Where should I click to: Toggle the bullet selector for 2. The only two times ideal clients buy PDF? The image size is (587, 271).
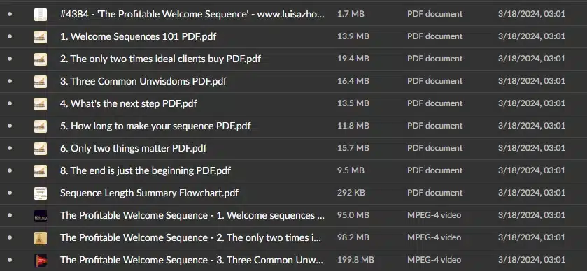pos(10,59)
